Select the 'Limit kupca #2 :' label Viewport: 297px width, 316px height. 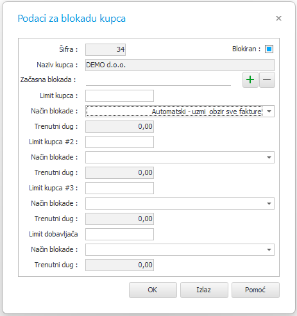coord(53,142)
